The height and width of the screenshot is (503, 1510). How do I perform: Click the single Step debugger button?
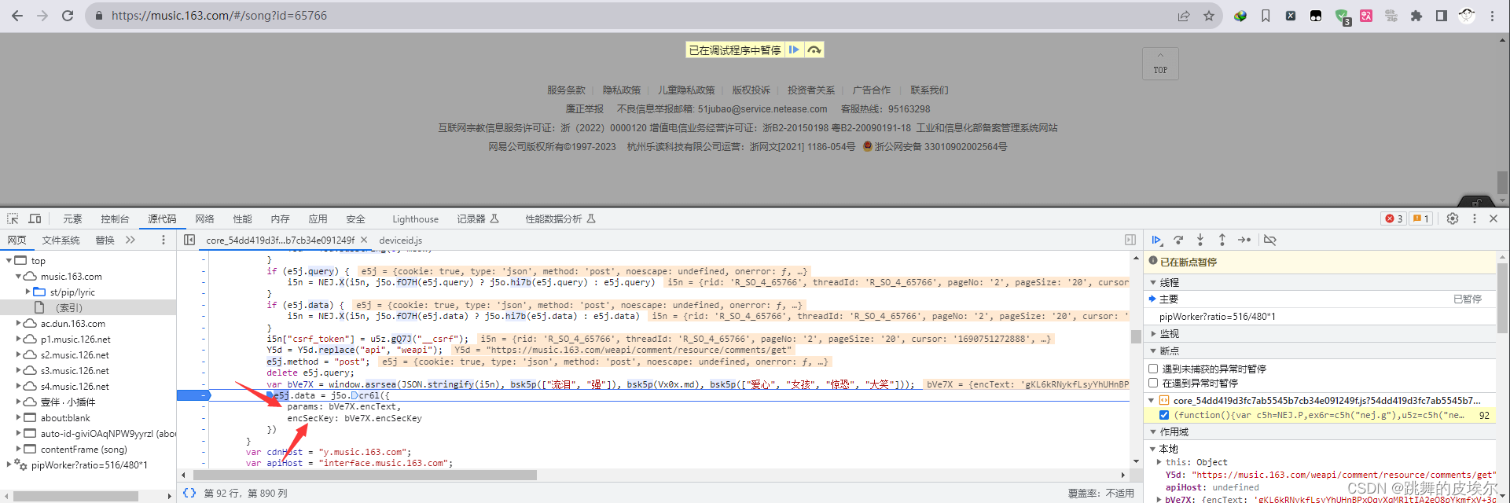[x=1244, y=240]
